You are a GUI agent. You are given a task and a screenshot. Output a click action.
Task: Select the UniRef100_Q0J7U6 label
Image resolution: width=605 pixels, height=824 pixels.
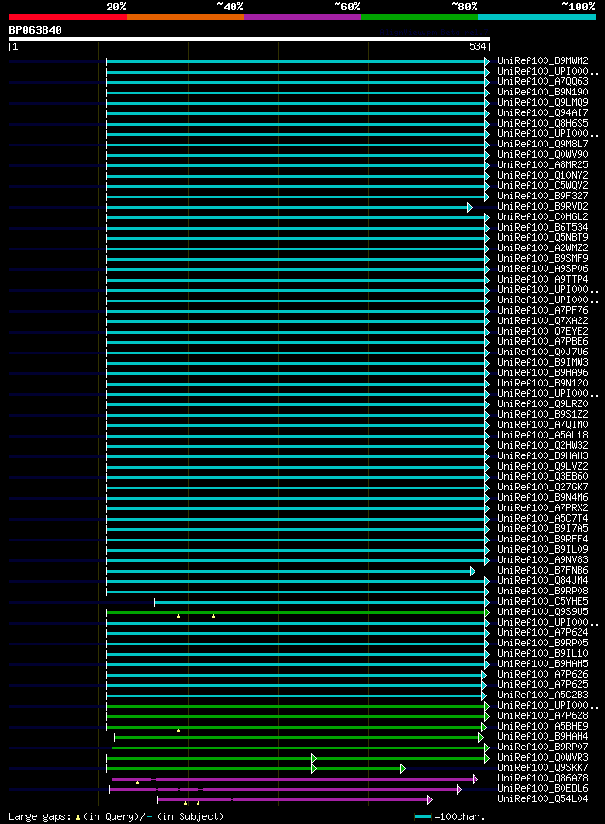543,352
